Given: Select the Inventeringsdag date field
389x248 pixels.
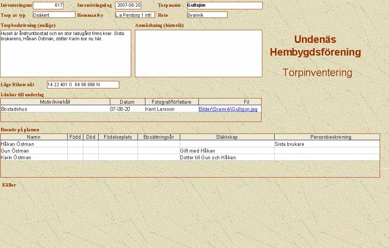Looking at the screenshot, I should point(128,6).
